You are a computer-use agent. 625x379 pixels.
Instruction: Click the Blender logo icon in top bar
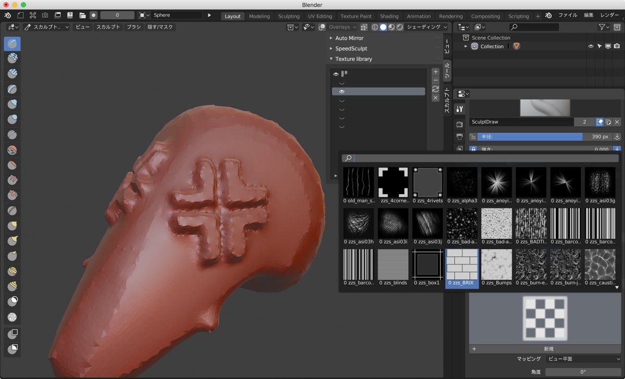click(x=7, y=15)
